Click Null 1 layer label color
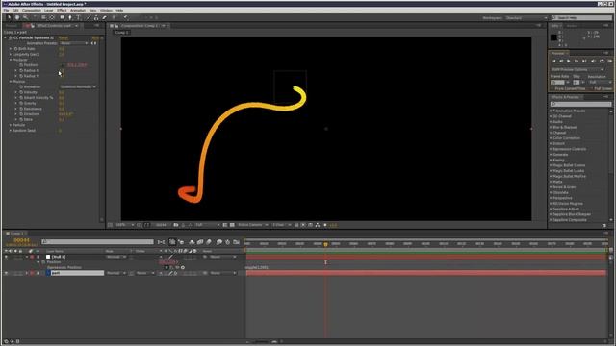 [32, 257]
